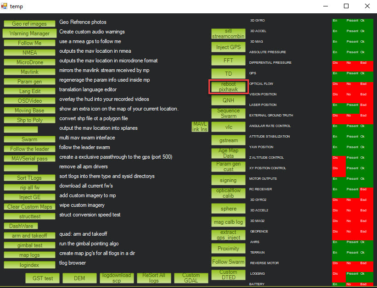Click the GST test button

pos(43,278)
